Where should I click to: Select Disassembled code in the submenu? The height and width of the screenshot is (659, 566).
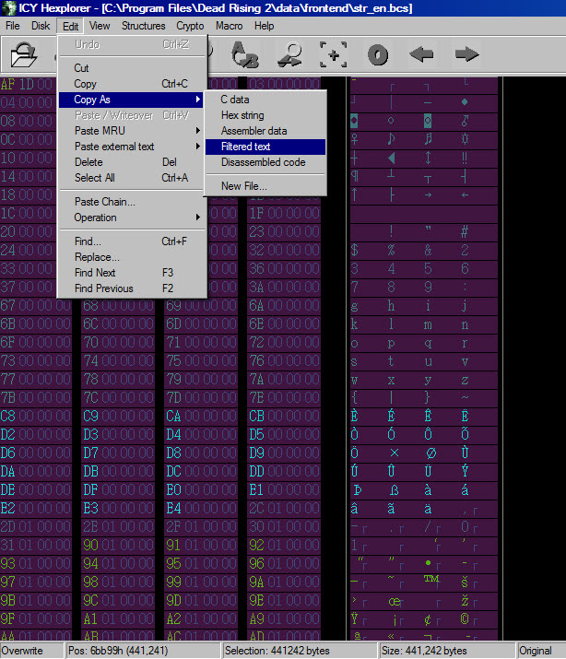(x=265, y=162)
